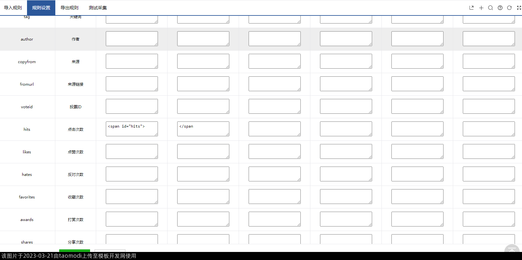Click the hits field containing '</span'
522x260 pixels.
click(203, 129)
